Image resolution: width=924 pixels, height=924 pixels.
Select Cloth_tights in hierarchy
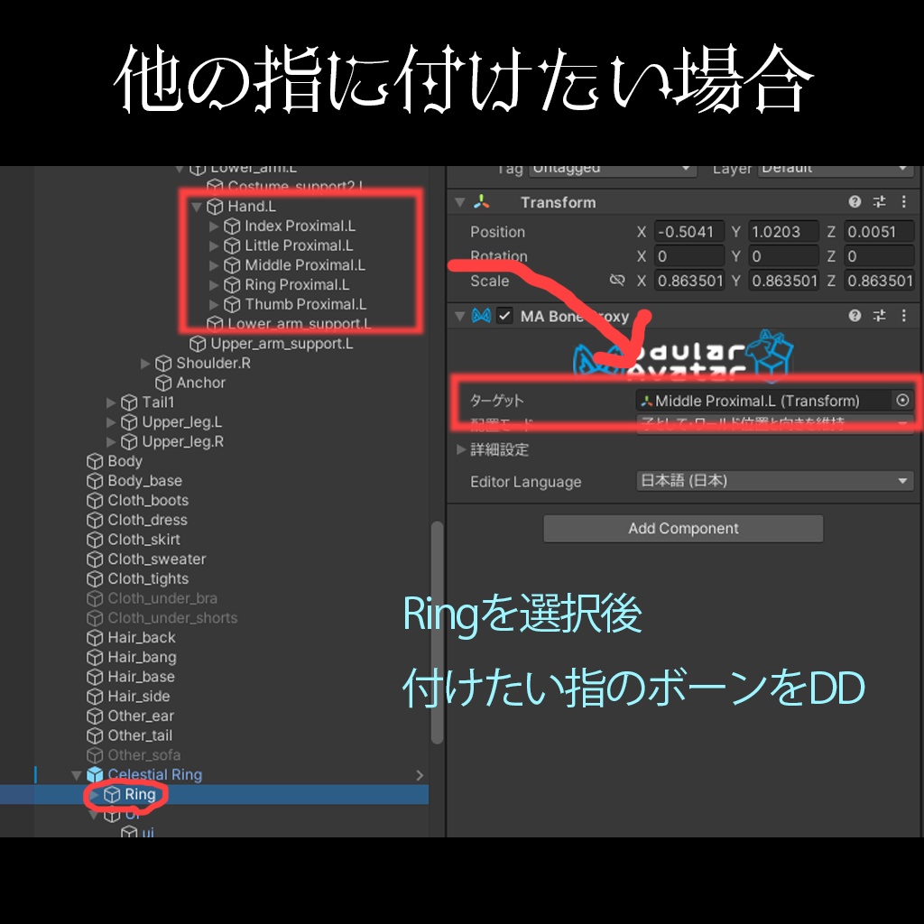tap(148, 578)
